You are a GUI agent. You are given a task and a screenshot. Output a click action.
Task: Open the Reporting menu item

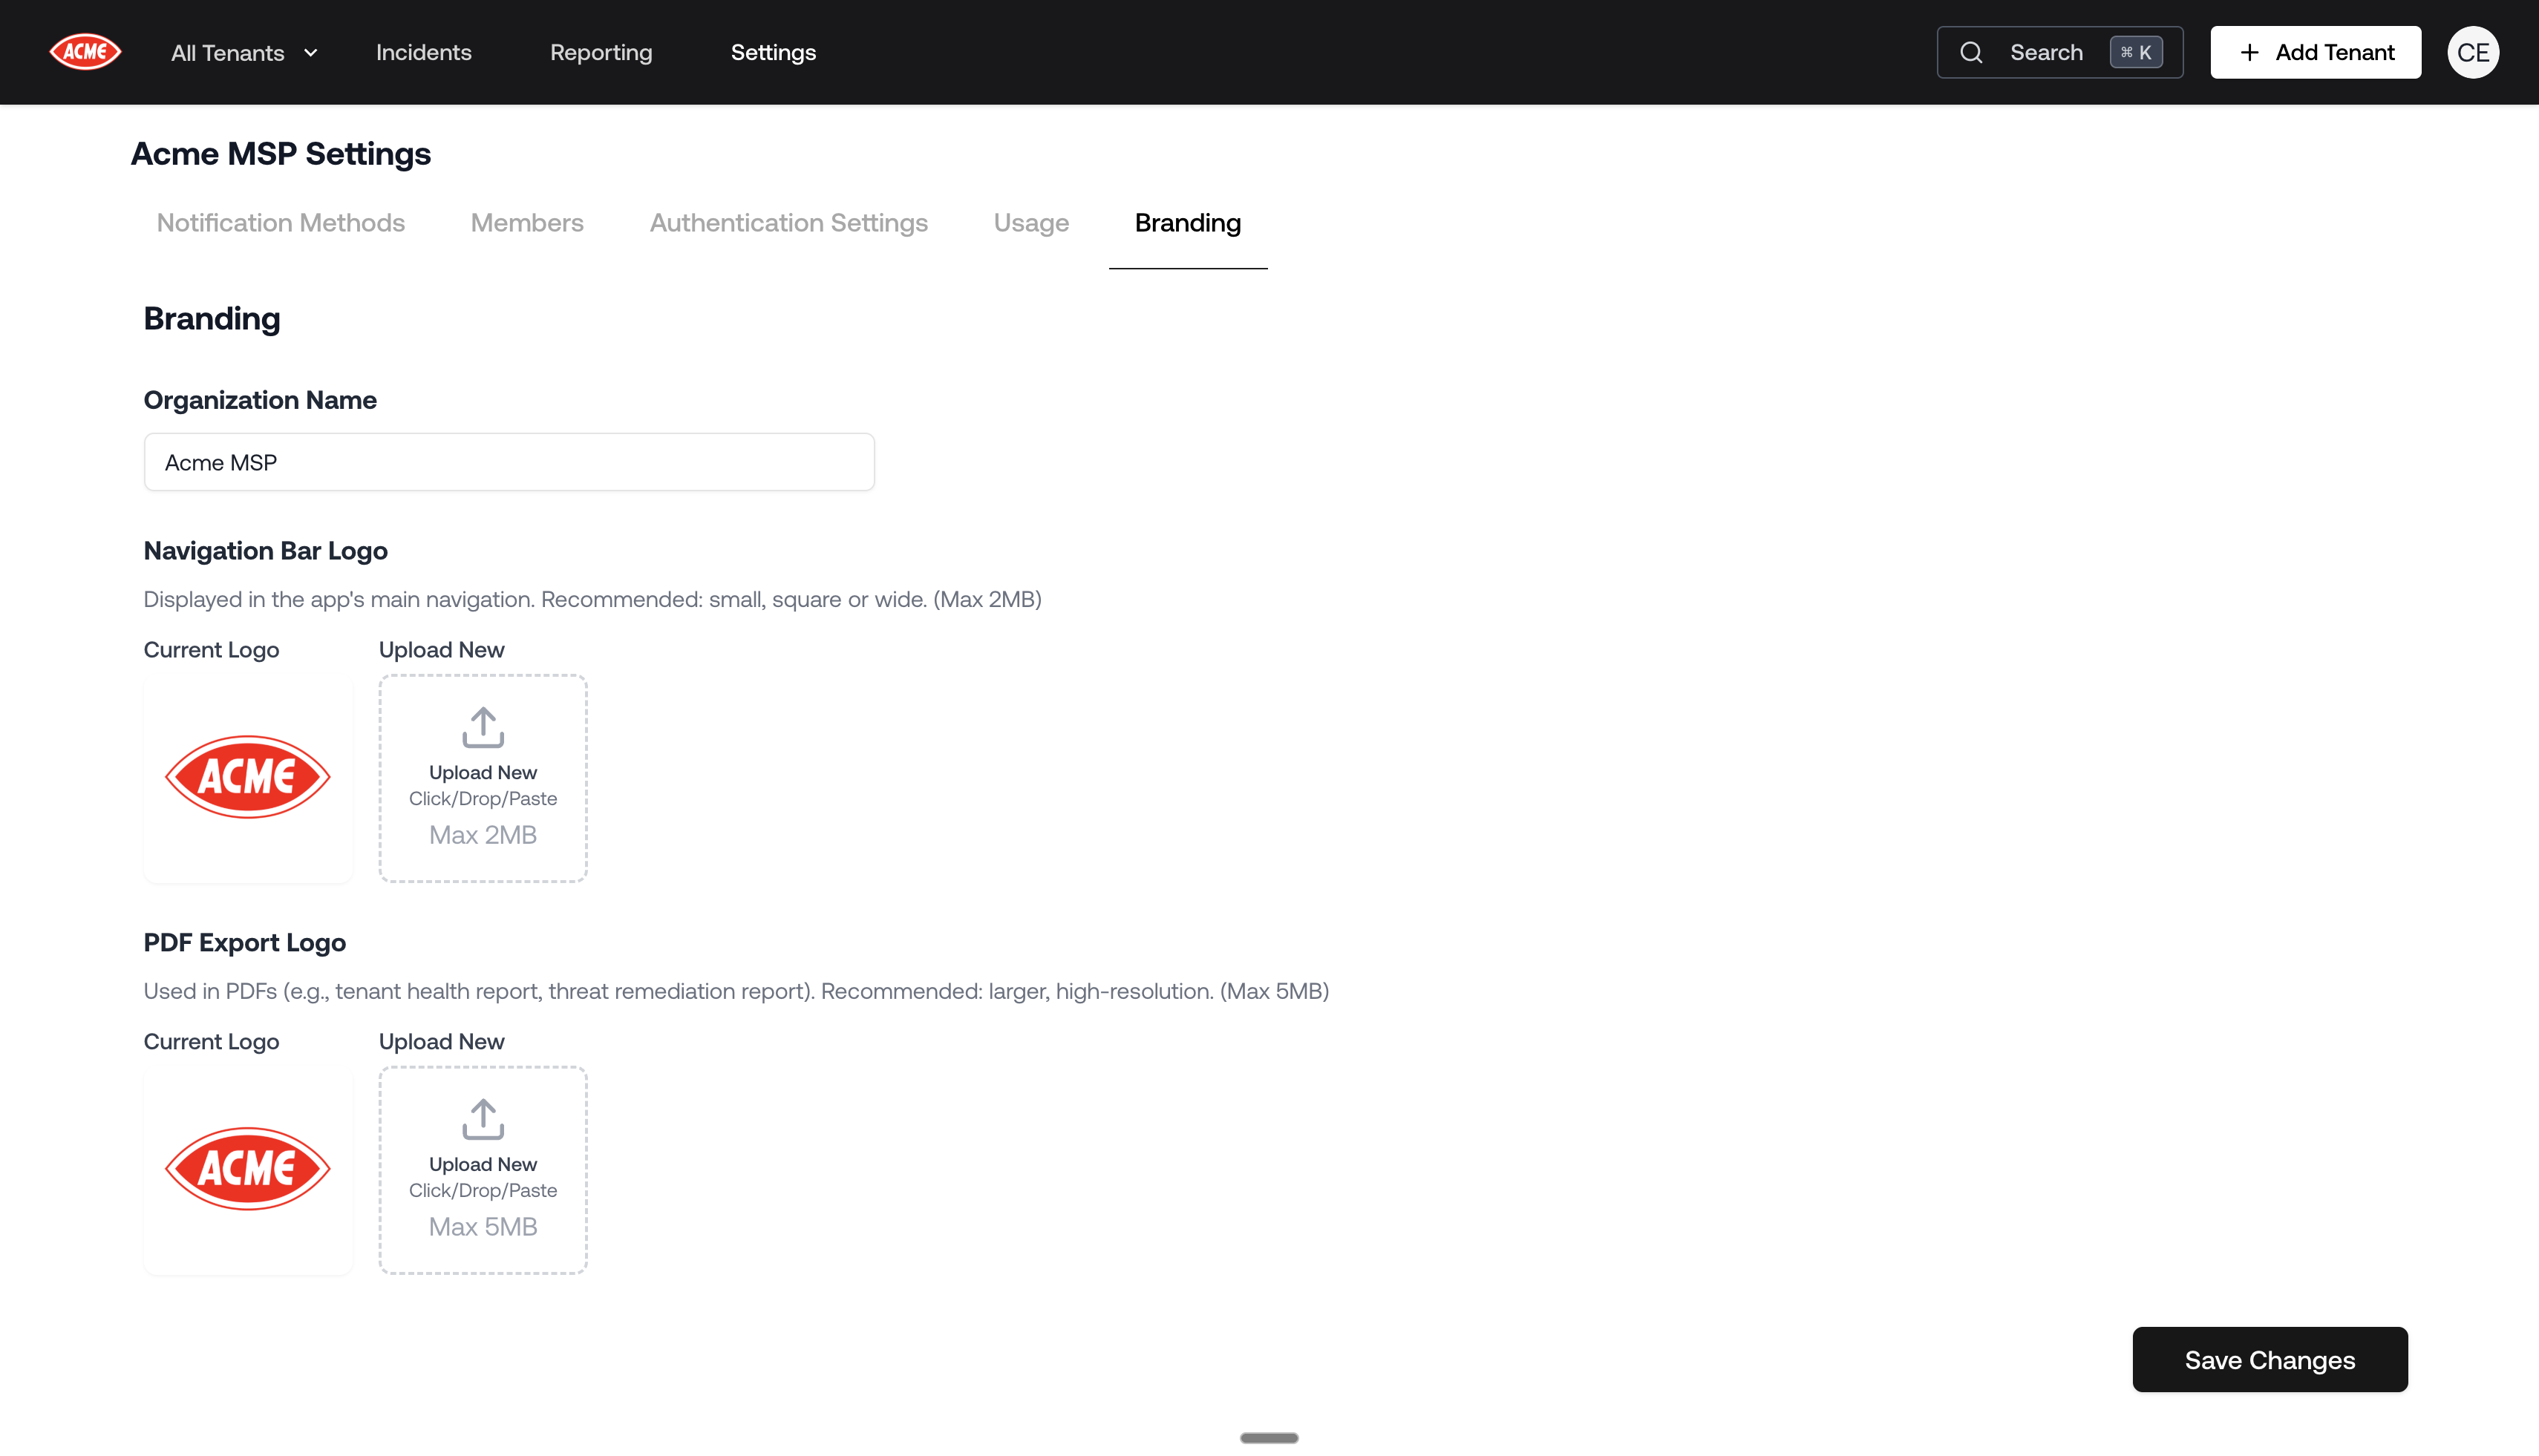click(601, 52)
